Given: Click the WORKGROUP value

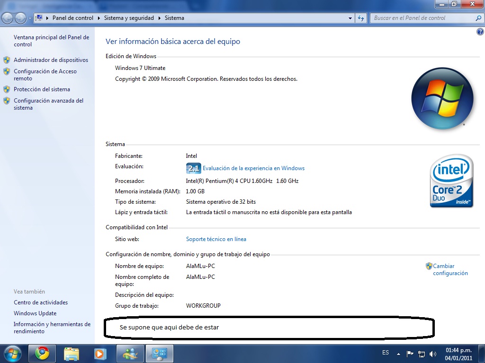Looking at the screenshot, I should 203,306.
